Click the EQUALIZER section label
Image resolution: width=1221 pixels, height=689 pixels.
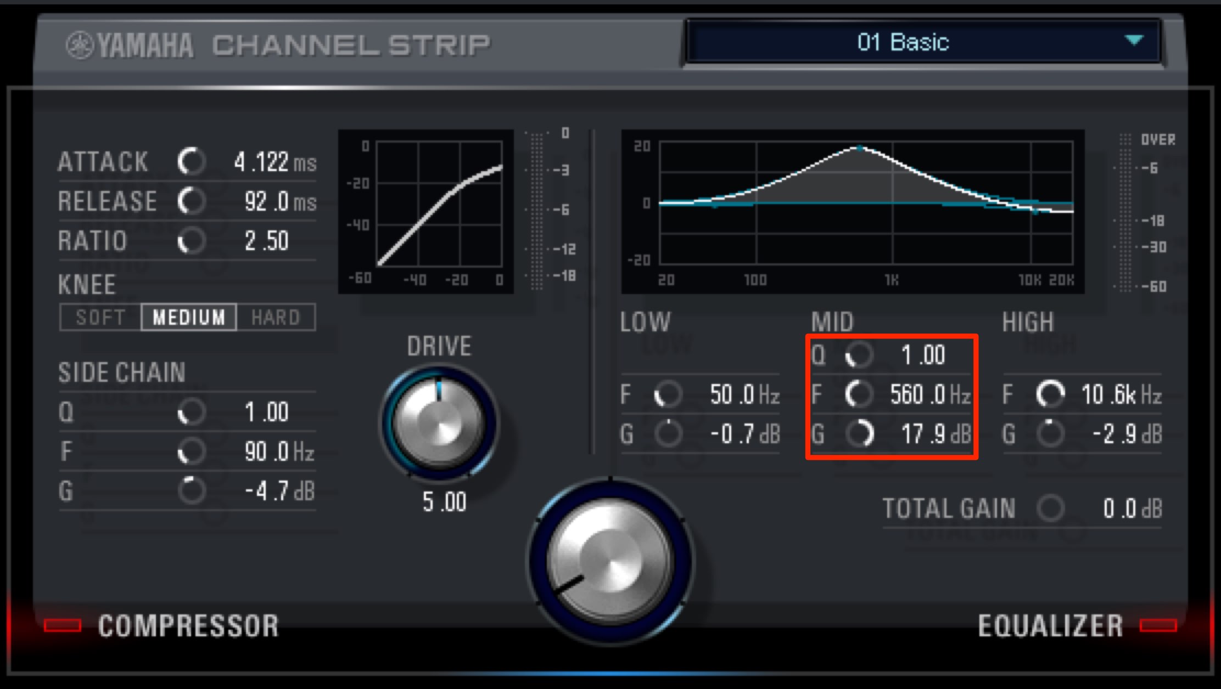pyautogui.click(x=1050, y=625)
